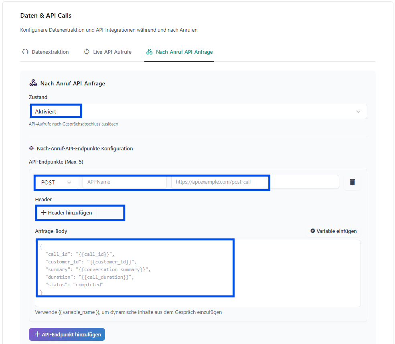
Task: Select the Nach-Anruf-API-Anfrage tab
Action: pos(184,52)
